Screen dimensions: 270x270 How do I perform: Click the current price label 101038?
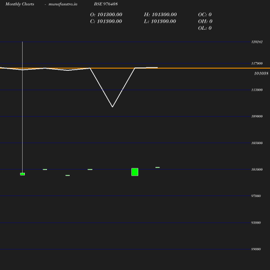pyautogui.click(x=261, y=73)
